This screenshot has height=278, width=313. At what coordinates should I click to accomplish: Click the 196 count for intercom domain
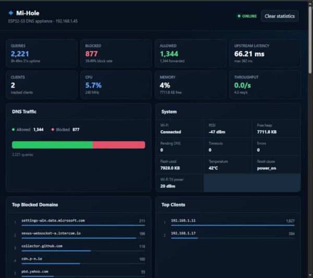[x=142, y=234]
